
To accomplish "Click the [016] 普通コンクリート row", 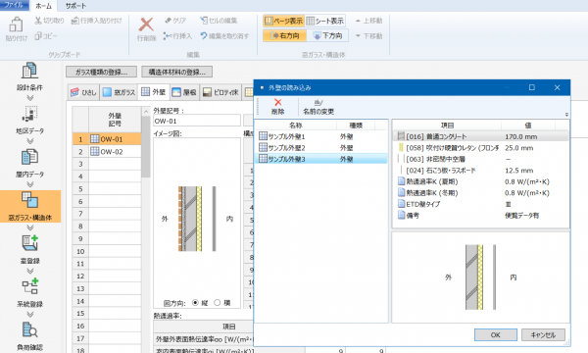I will coord(480,136).
